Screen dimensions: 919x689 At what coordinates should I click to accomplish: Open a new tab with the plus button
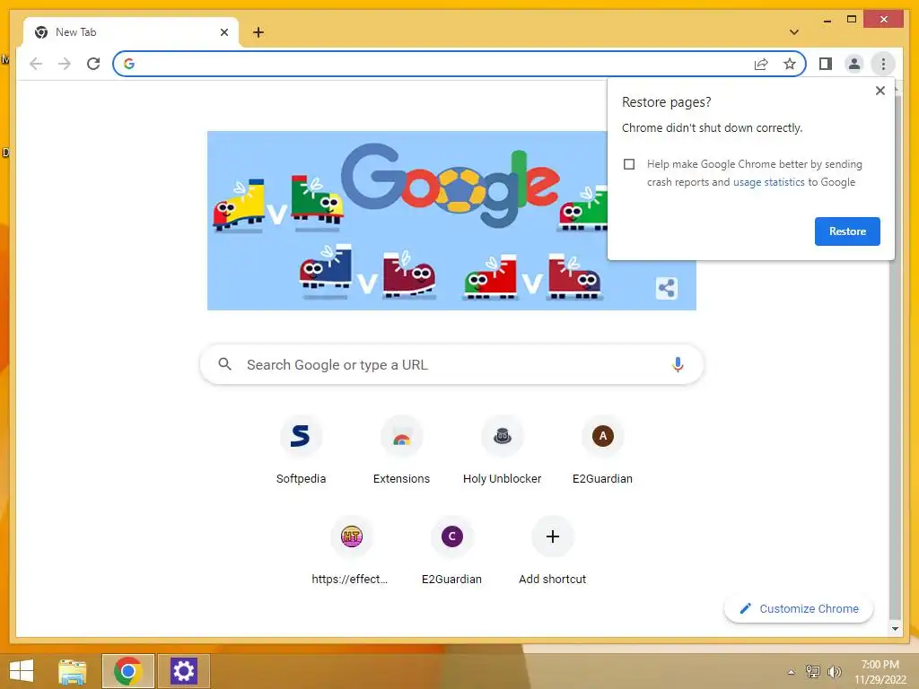[x=258, y=32]
